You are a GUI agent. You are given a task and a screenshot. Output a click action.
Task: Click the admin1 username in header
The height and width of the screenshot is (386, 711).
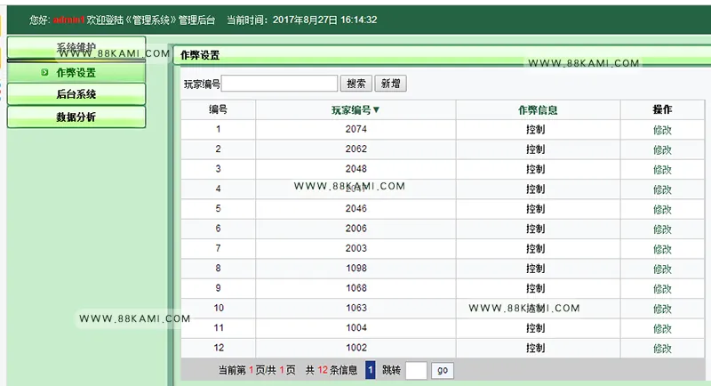(69, 20)
